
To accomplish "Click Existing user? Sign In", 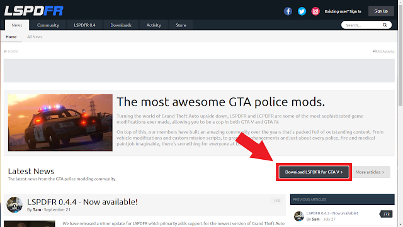I will 343,11.
